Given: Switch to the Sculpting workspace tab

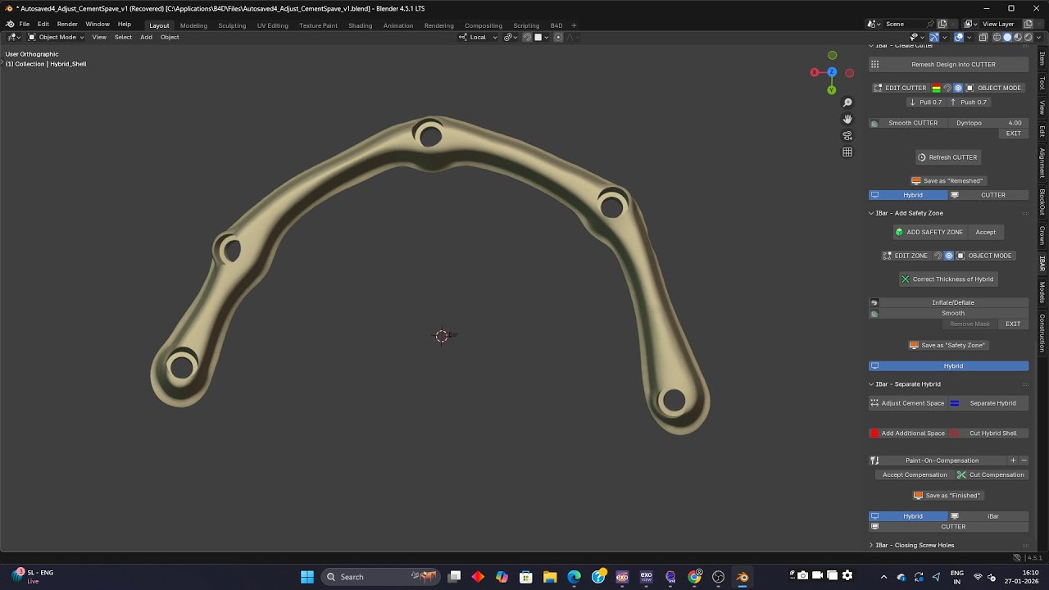Looking at the screenshot, I should tap(232, 25).
